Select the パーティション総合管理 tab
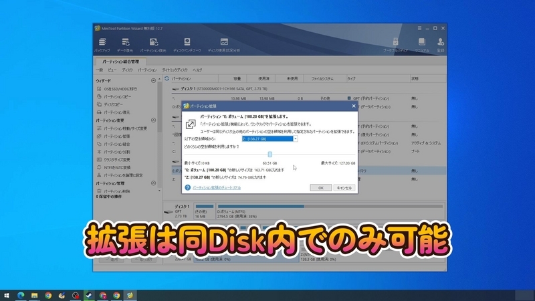This screenshot has height=301, width=535. tap(120, 62)
